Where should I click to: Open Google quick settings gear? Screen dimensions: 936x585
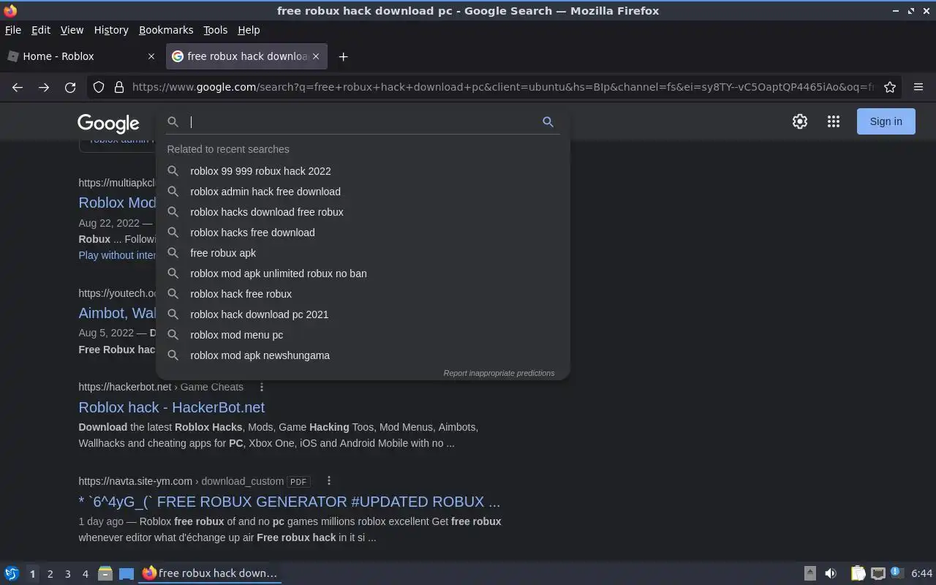point(800,121)
